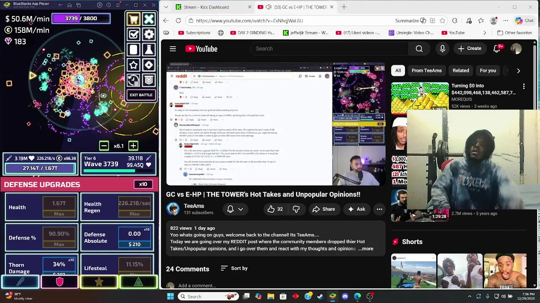
Task: Expand description with ...more
Action: pos(366,249)
